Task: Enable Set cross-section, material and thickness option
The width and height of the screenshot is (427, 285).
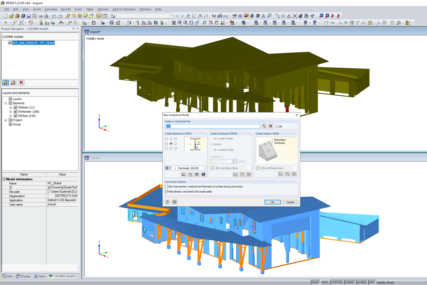Action: (166, 187)
